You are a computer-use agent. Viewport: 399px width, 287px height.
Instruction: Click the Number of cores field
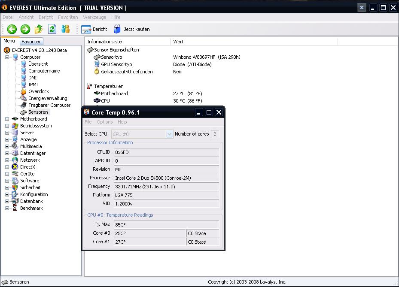point(215,134)
